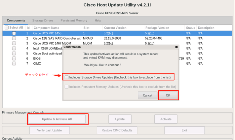Check the box for Cisco UCS VIC 1455
The width and height of the screenshot is (235, 140).
pos(14,33)
